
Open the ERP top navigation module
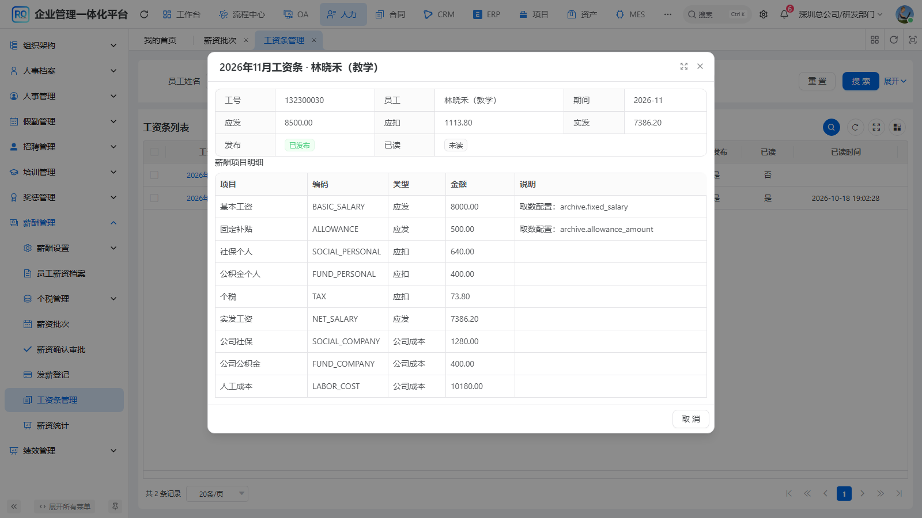pos(487,14)
